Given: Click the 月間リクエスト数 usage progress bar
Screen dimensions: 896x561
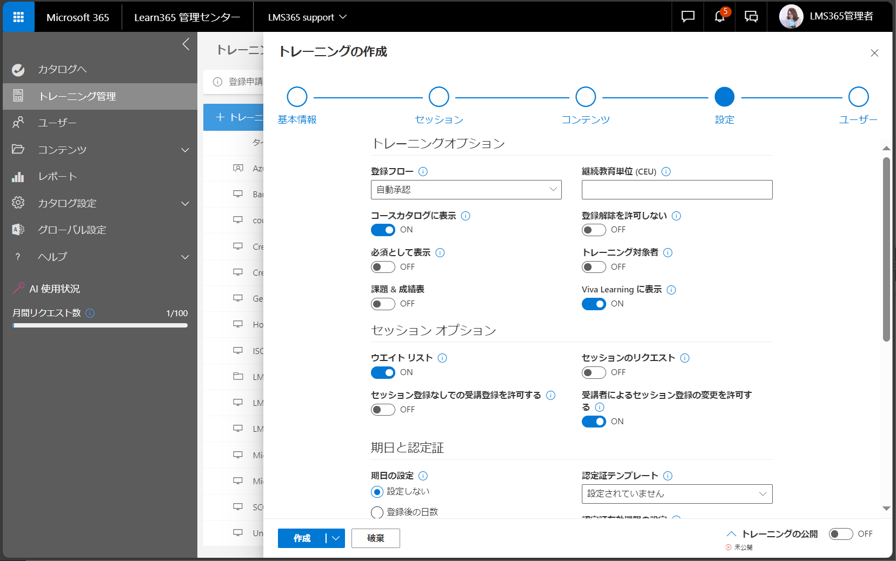Looking at the screenshot, I should coord(100,325).
